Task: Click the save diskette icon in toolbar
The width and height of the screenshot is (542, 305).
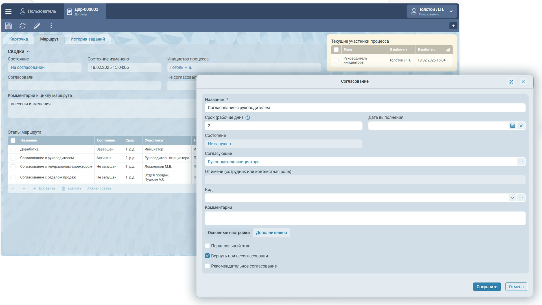Action: 8,26
